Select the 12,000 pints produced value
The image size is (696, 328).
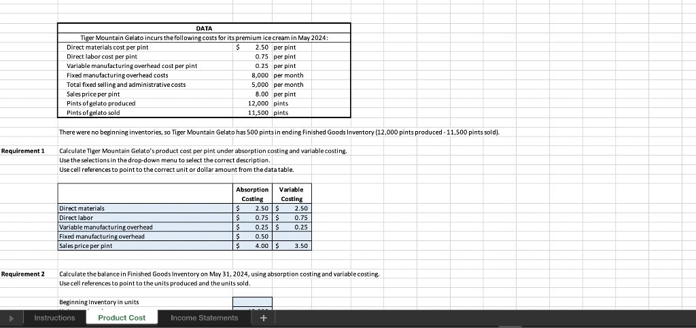pyautogui.click(x=253, y=103)
